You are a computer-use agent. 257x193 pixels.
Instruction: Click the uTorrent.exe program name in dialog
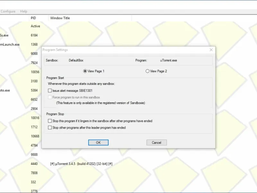(168, 60)
